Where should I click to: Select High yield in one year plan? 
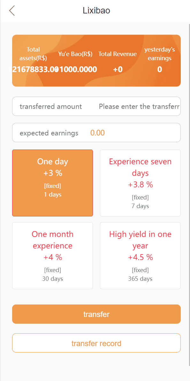[x=140, y=255]
